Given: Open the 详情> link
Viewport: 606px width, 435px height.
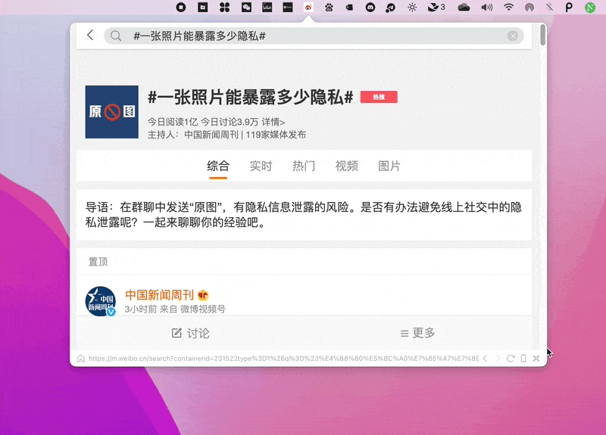Looking at the screenshot, I should tap(273, 121).
